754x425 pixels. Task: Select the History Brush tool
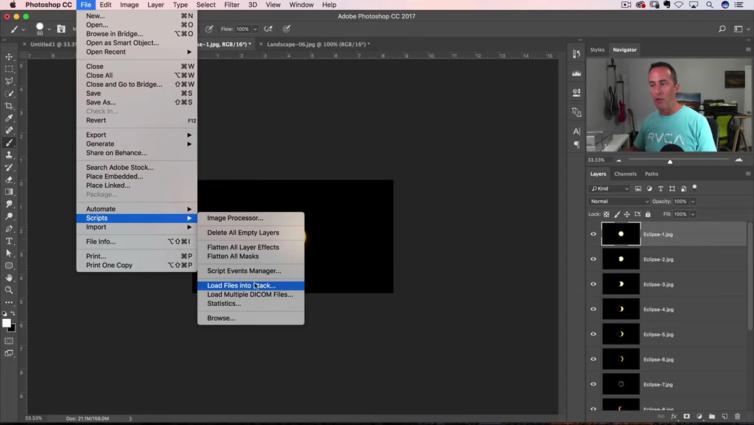[9, 167]
